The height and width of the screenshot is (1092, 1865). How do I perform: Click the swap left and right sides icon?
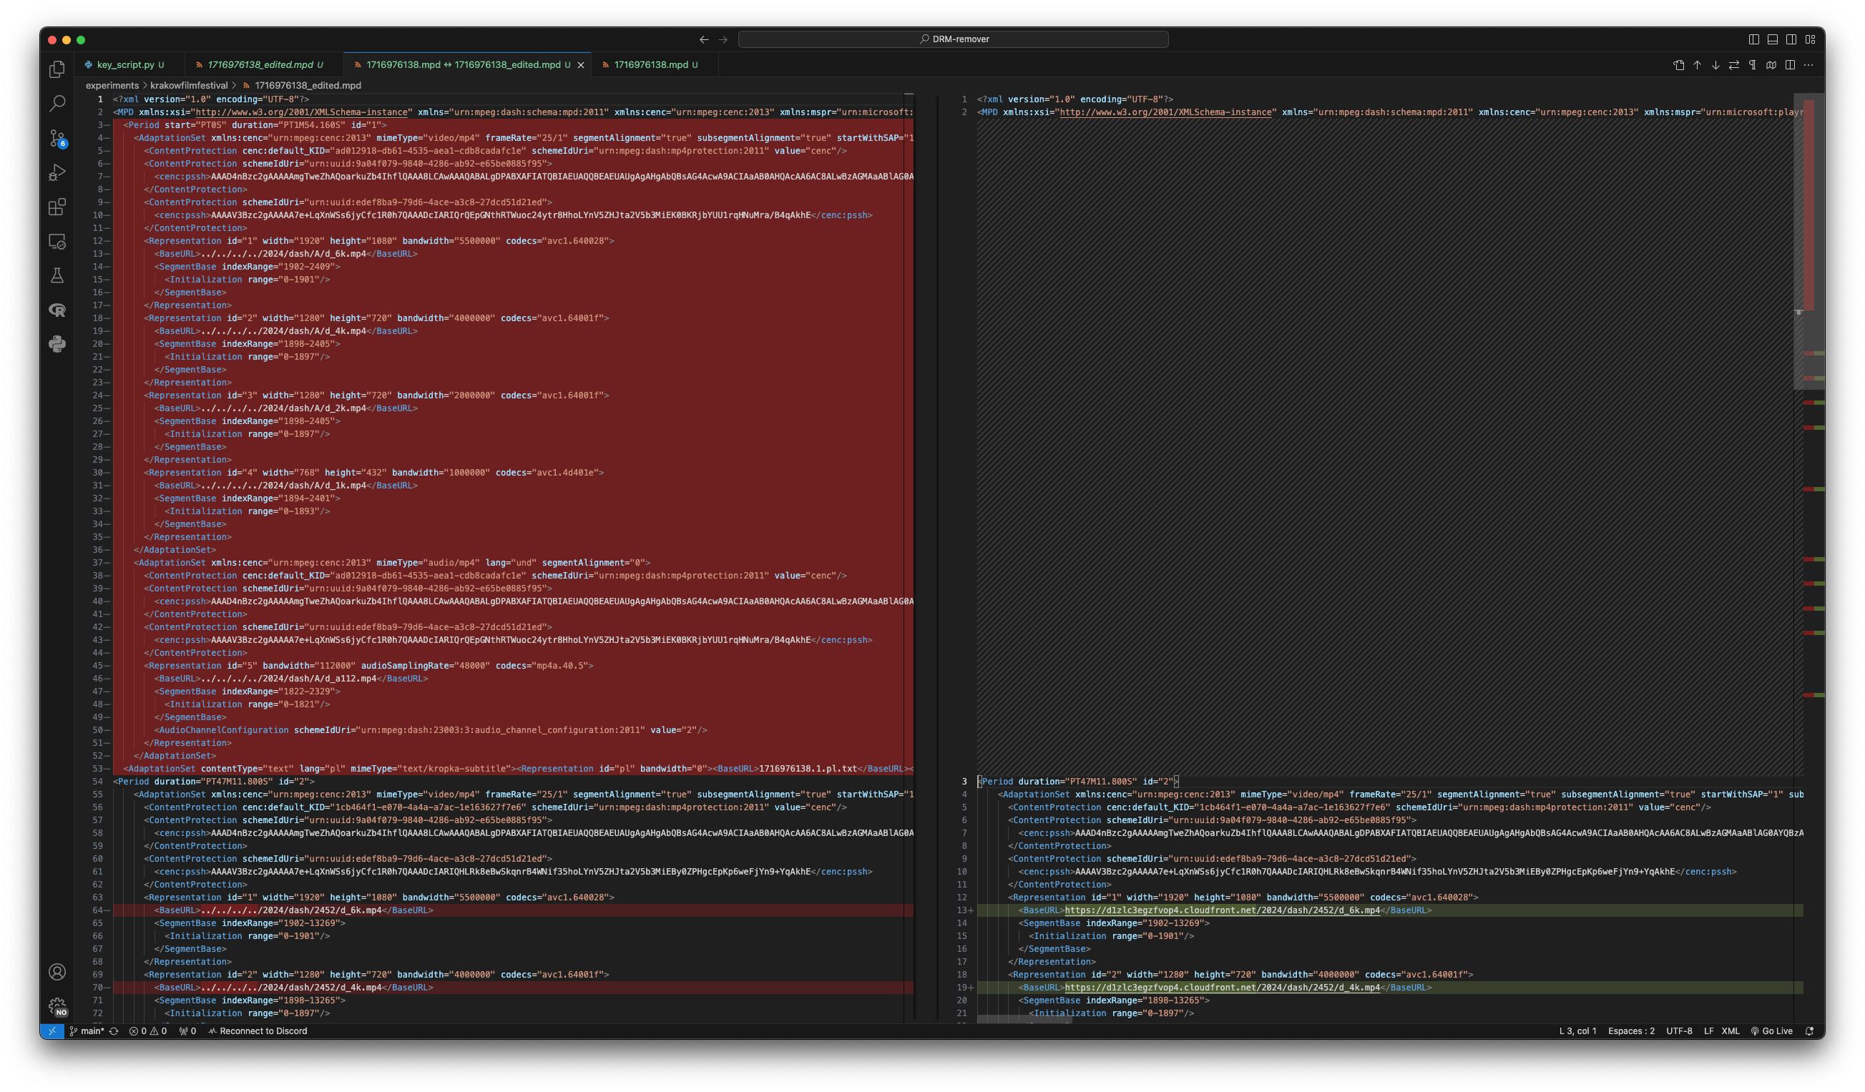(1734, 65)
